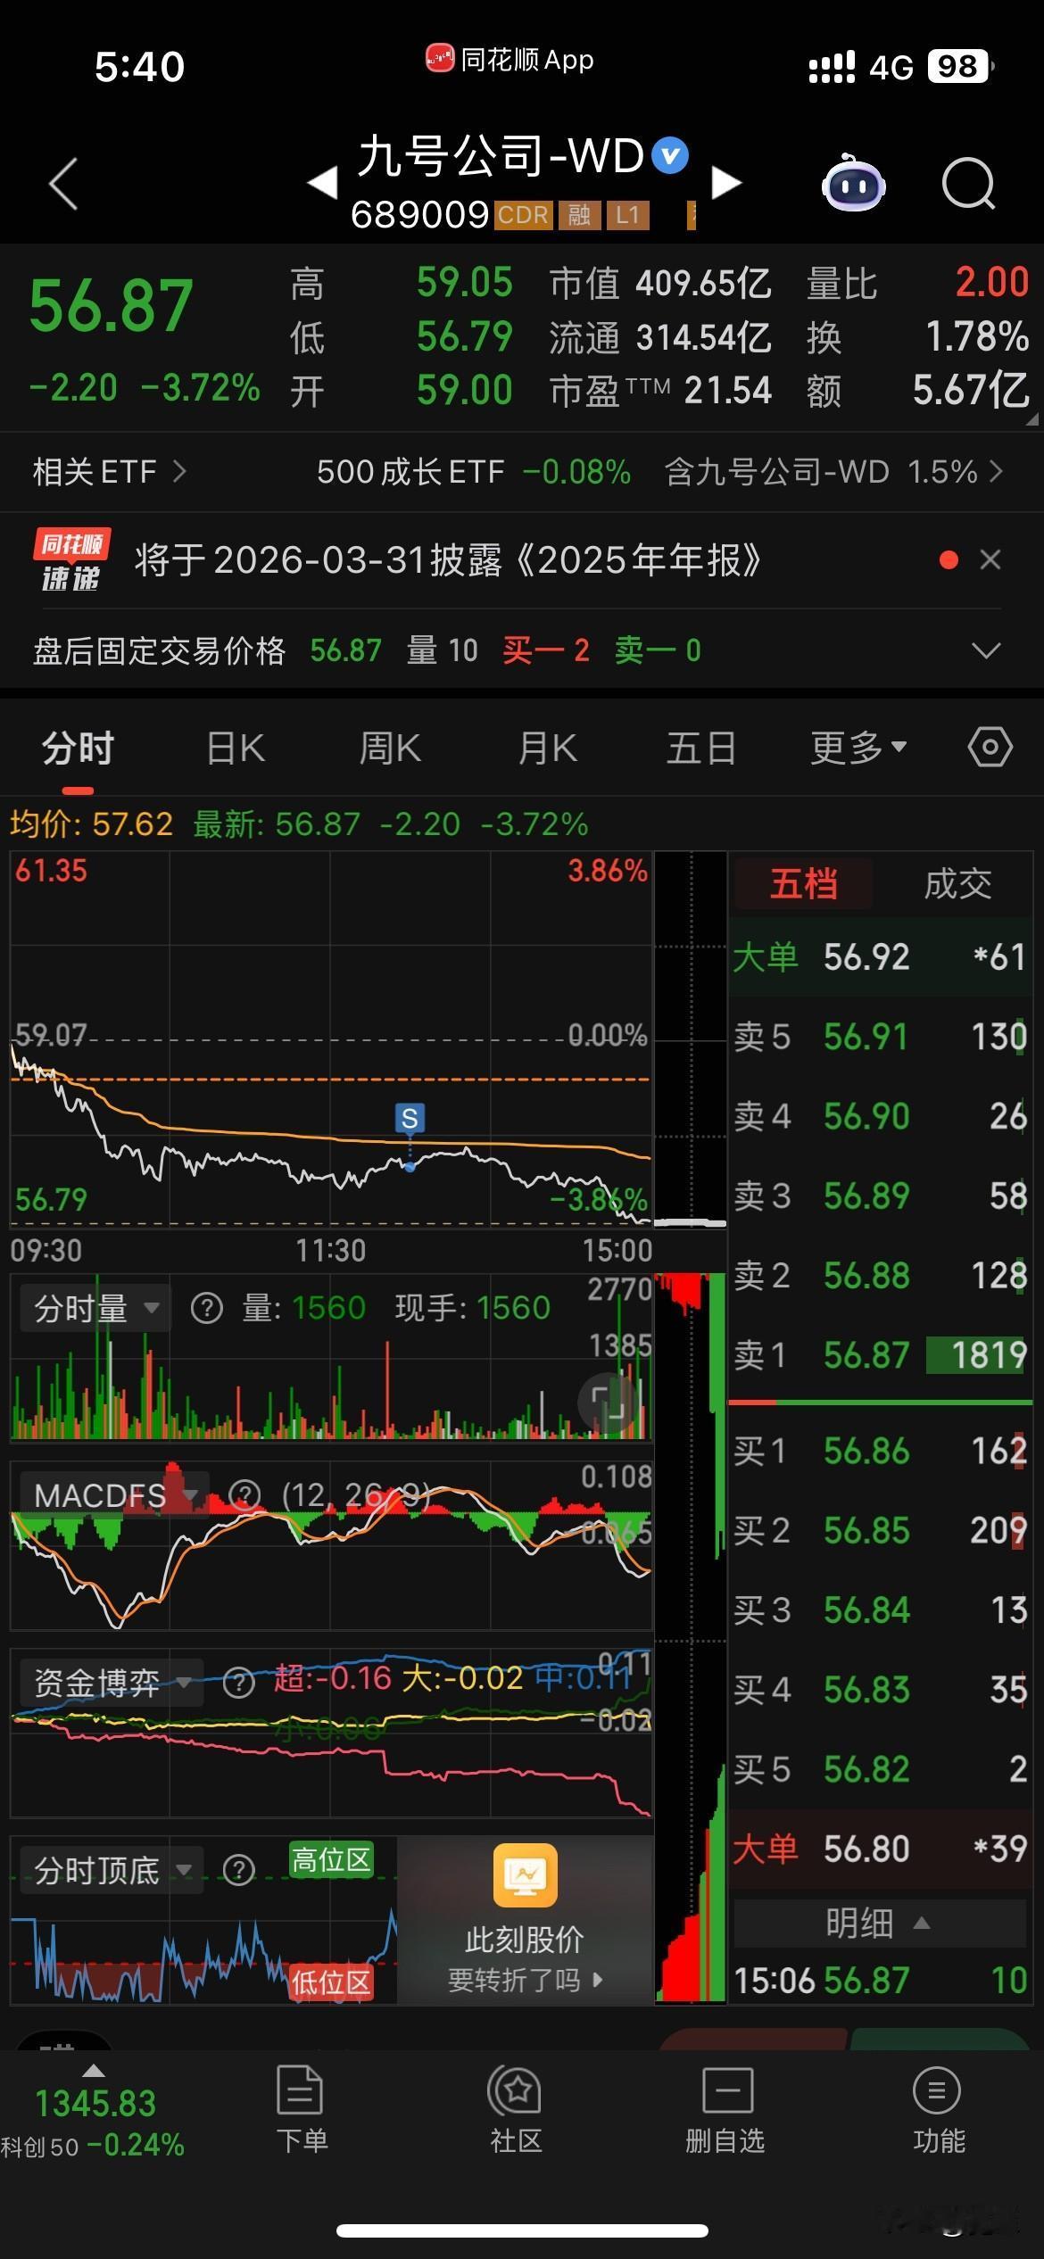Dismiss the 2025年年报 notice with X
Viewport: 1044px width, 2259px height.
click(x=990, y=559)
